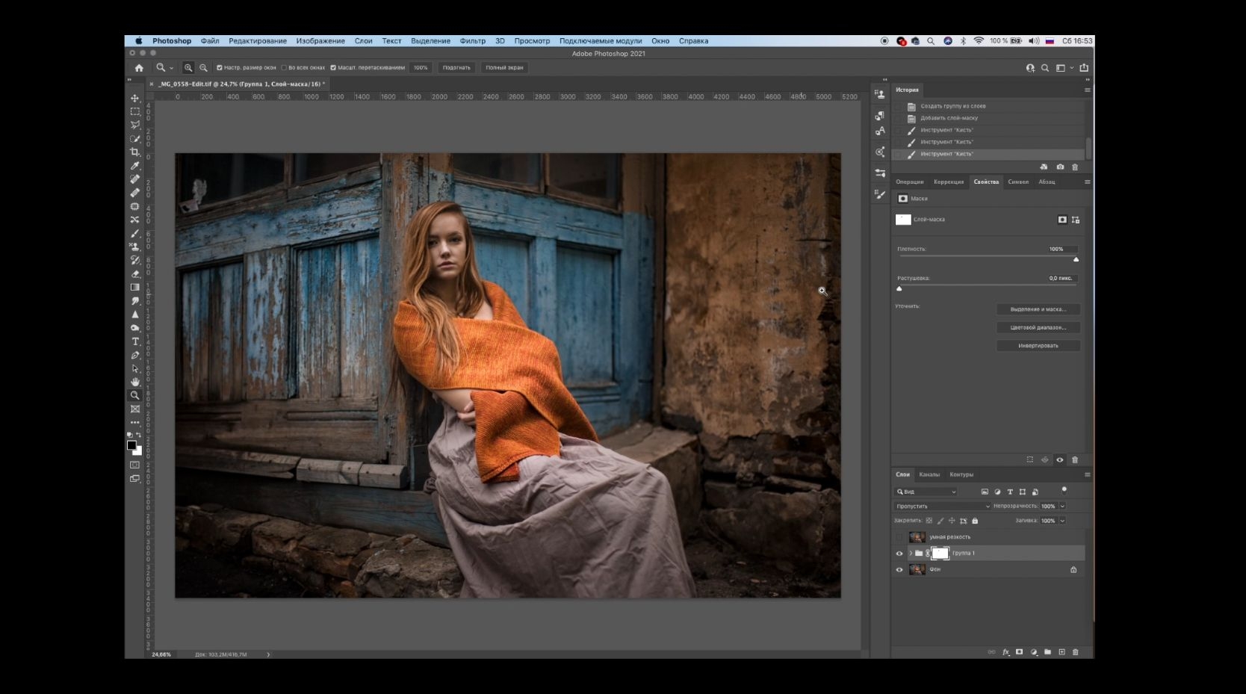Open the History panel menu
The height and width of the screenshot is (694, 1246).
1087,90
